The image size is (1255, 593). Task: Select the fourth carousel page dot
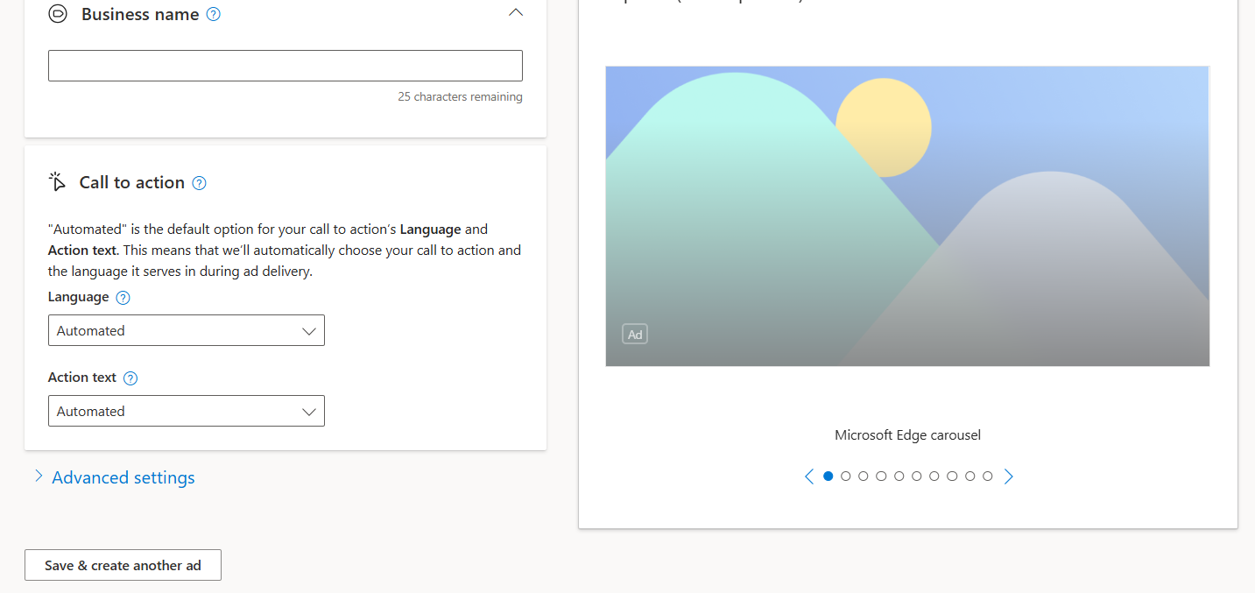[x=881, y=477]
